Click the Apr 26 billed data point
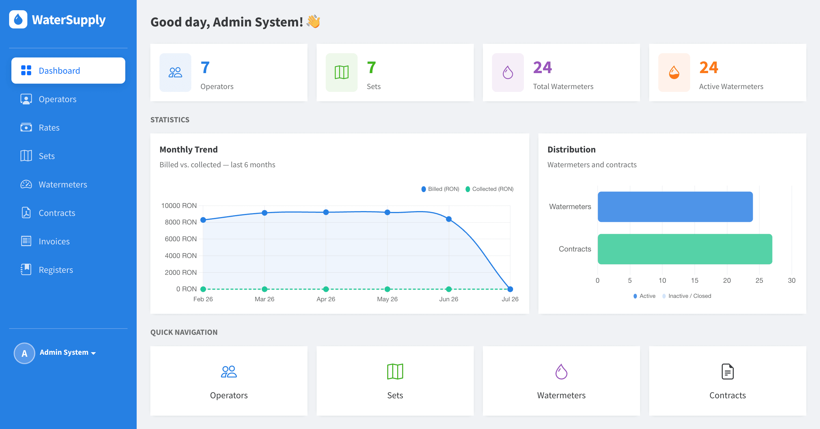This screenshot has height=429, width=820. pyautogui.click(x=326, y=212)
